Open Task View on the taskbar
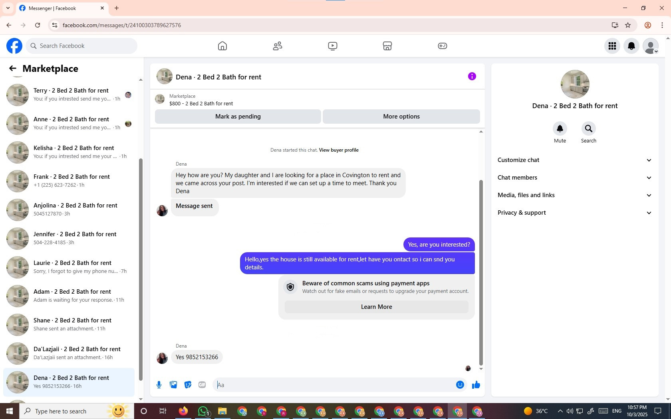This screenshot has width=671, height=419. 163,411
